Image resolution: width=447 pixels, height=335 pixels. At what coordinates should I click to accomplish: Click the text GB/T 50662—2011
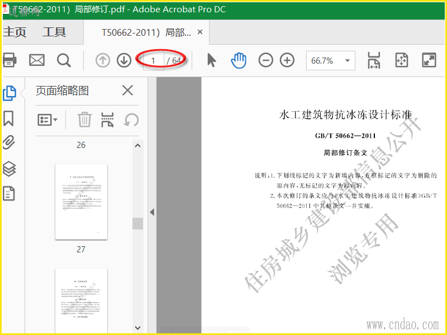345,136
